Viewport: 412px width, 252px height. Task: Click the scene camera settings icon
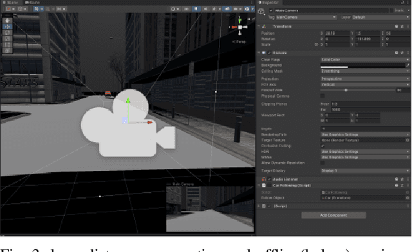coord(236,9)
